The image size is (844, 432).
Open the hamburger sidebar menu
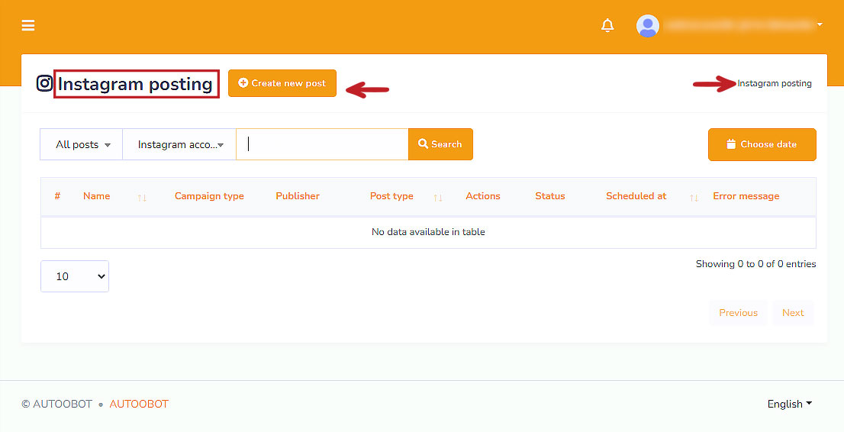point(28,25)
